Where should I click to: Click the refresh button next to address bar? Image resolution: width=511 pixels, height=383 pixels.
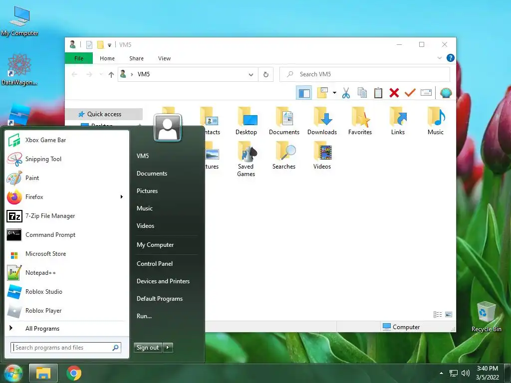click(266, 75)
